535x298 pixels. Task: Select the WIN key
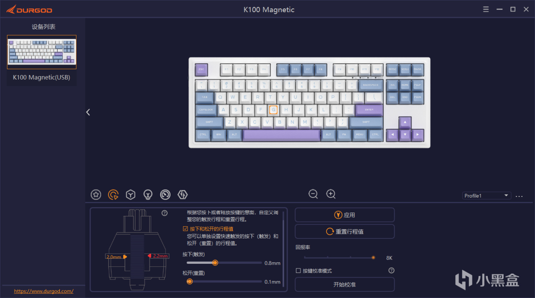[x=219, y=135]
